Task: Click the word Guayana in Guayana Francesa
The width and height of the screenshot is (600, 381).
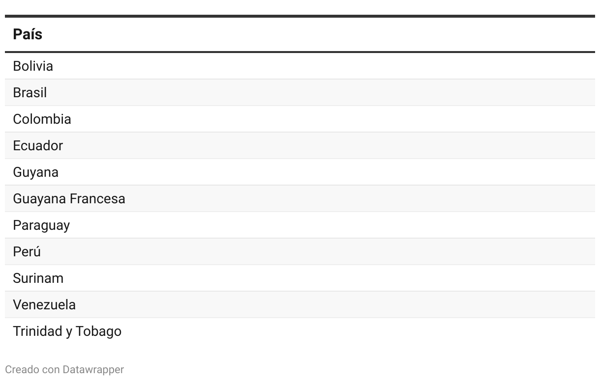Action: [39, 198]
